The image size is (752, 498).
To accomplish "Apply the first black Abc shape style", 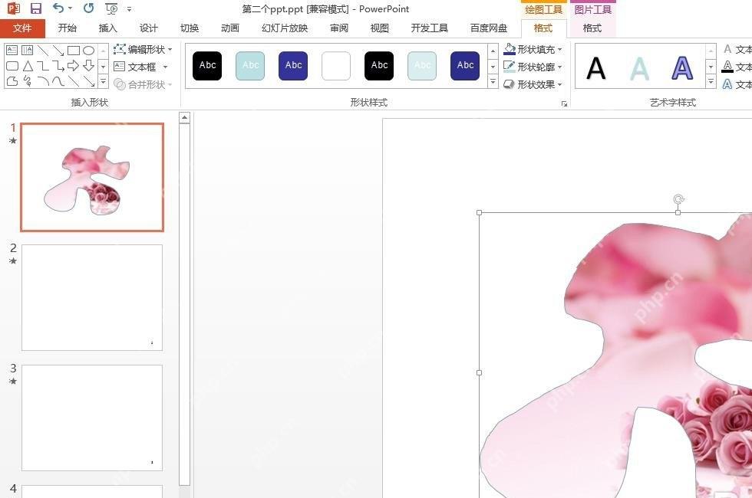I will (x=207, y=66).
